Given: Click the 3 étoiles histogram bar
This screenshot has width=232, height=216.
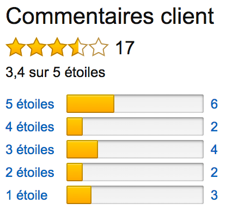Looking at the screenshot, I should click(135, 149).
